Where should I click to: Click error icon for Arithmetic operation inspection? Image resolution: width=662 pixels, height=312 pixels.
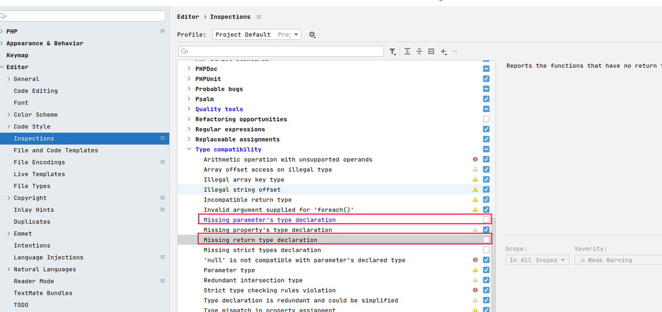[475, 160]
